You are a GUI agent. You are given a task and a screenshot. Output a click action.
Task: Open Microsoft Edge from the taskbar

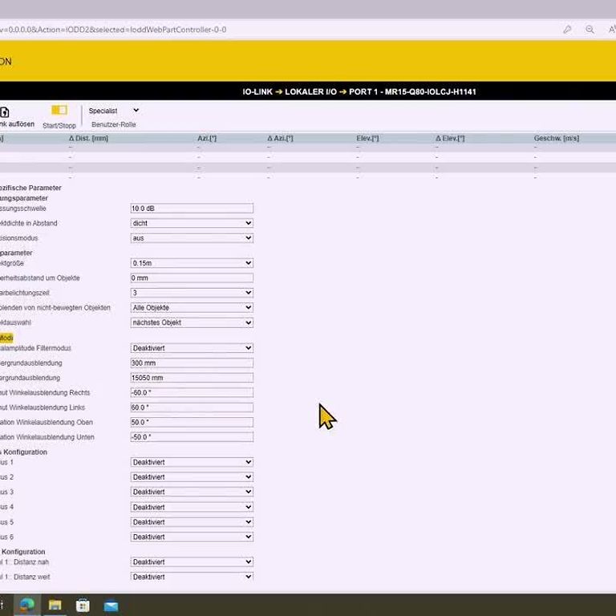click(x=27, y=605)
